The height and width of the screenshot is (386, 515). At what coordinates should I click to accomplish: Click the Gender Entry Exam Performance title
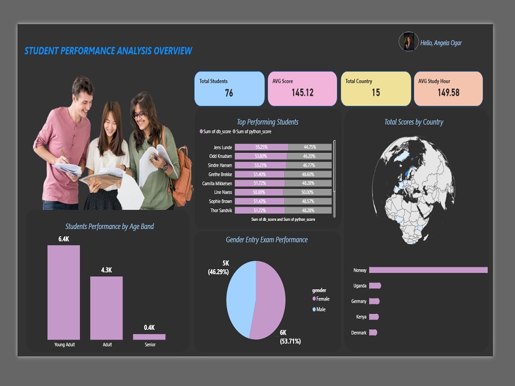pyautogui.click(x=267, y=240)
